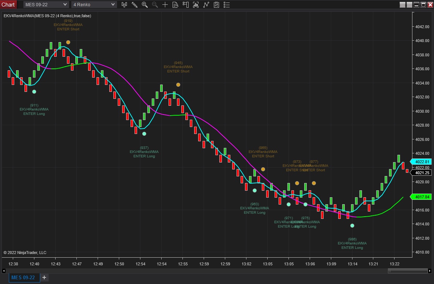
Task: Click the 4010.00 price axis label
Action: coord(422,252)
